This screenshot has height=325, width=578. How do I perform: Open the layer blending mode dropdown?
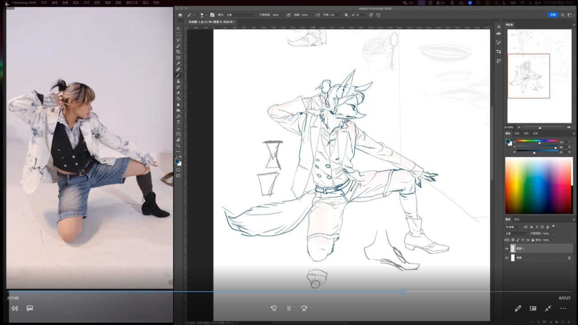tap(516, 233)
